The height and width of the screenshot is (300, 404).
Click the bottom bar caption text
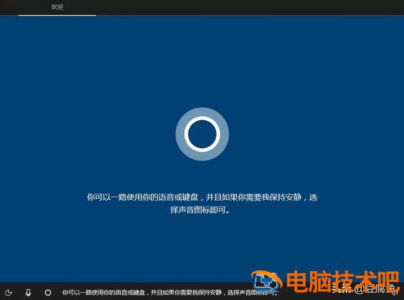tap(170, 292)
